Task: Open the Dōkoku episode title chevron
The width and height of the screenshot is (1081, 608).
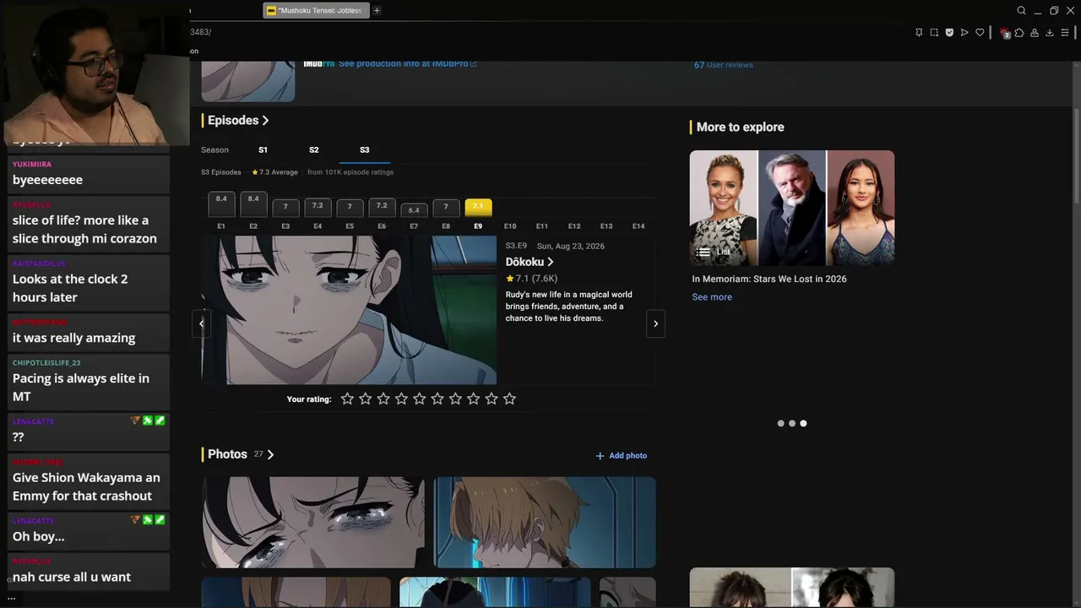Action: coord(551,262)
